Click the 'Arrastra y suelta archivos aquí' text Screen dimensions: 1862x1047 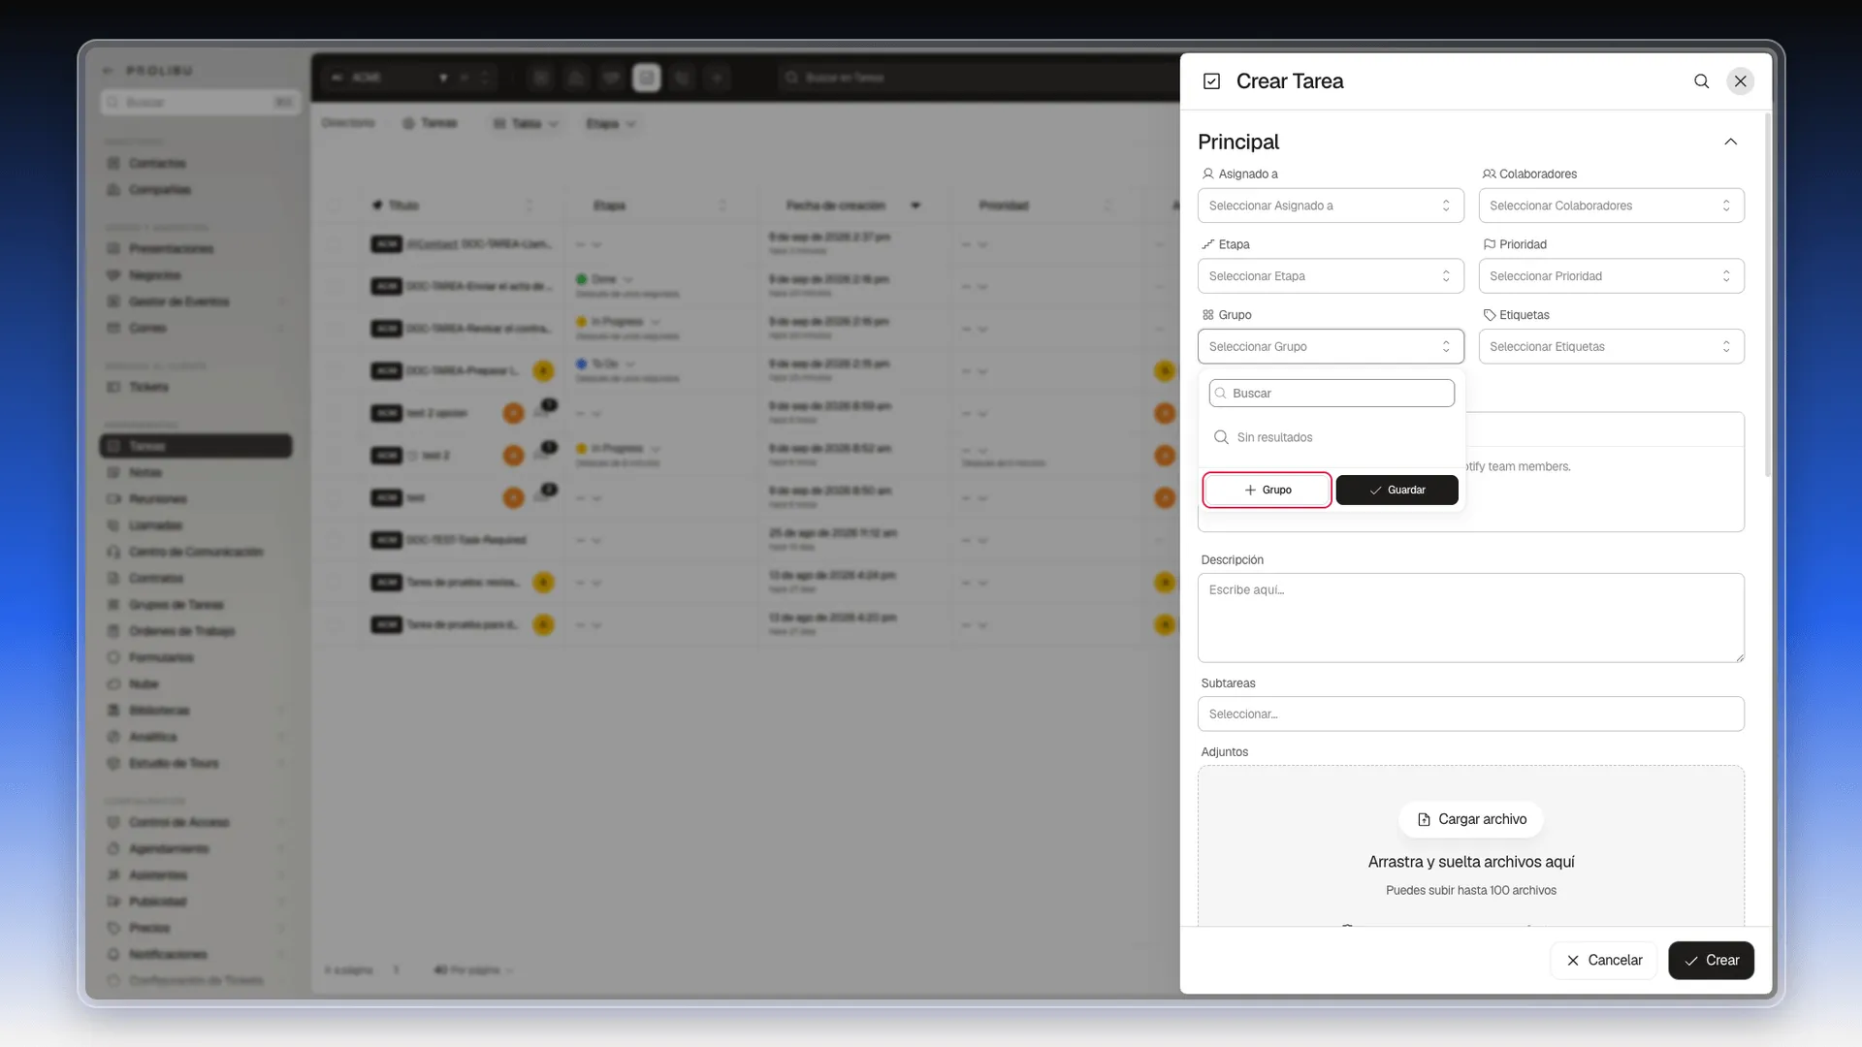(x=1470, y=862)
